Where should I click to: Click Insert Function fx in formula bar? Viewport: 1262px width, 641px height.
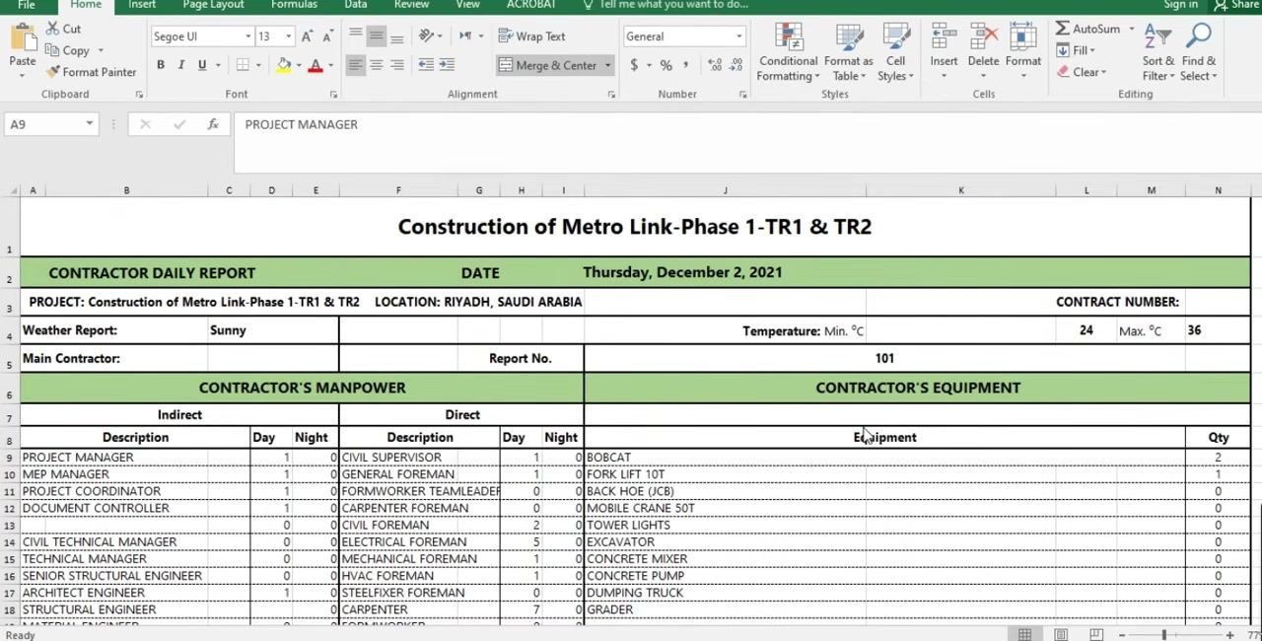[x=213, y=124]
